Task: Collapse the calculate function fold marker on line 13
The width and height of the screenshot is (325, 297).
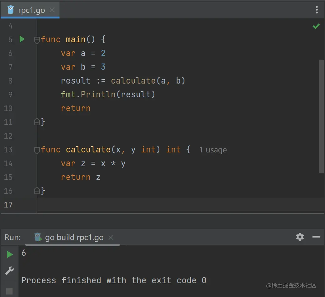Action: coord(37,150)
